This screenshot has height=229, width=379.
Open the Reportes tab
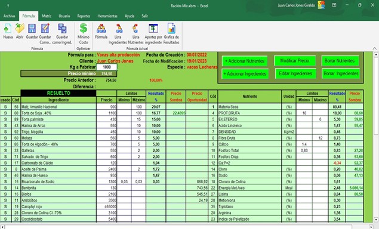(84, 16)
